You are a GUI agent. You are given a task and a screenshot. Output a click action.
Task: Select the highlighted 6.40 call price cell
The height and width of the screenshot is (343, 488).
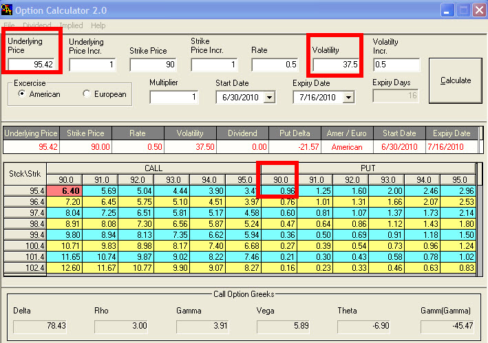pyautogui.click(x=65, y=190)
